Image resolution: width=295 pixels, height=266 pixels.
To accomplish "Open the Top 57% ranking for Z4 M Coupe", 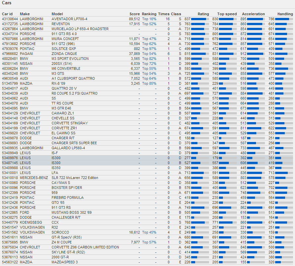I will pos(149,242).
